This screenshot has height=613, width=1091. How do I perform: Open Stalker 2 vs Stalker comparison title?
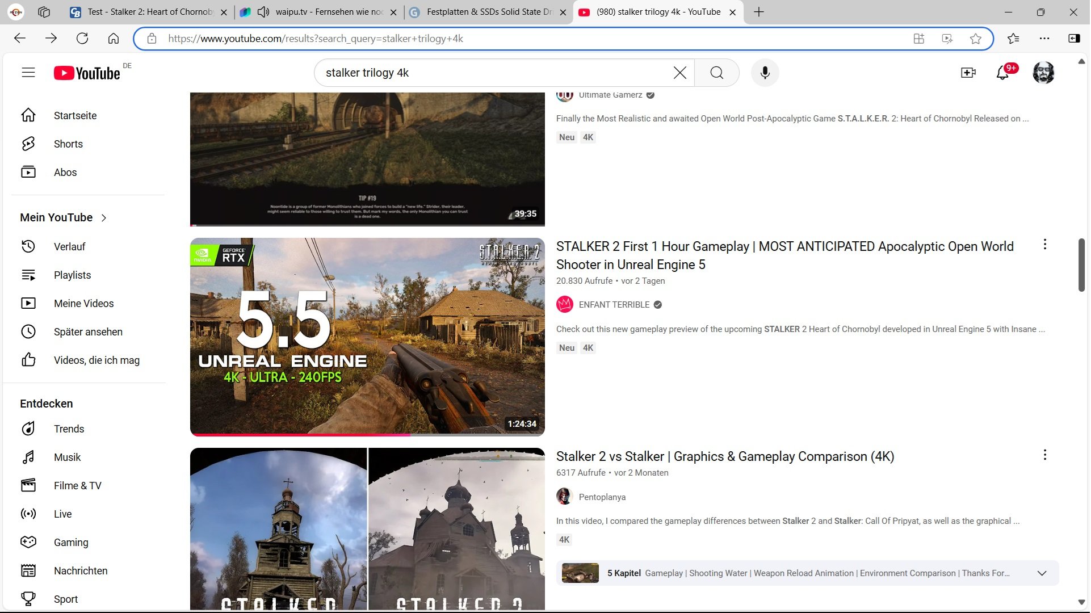tap(725, 457)
